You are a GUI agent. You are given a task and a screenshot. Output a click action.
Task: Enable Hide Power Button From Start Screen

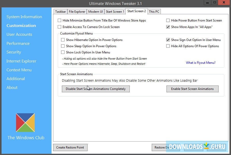click(x=168, y=20)
